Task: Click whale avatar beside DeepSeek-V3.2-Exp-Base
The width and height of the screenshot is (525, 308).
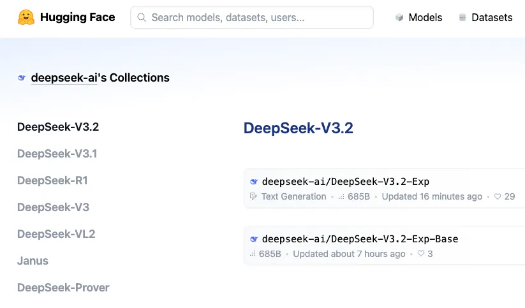Action: [254, 239]
